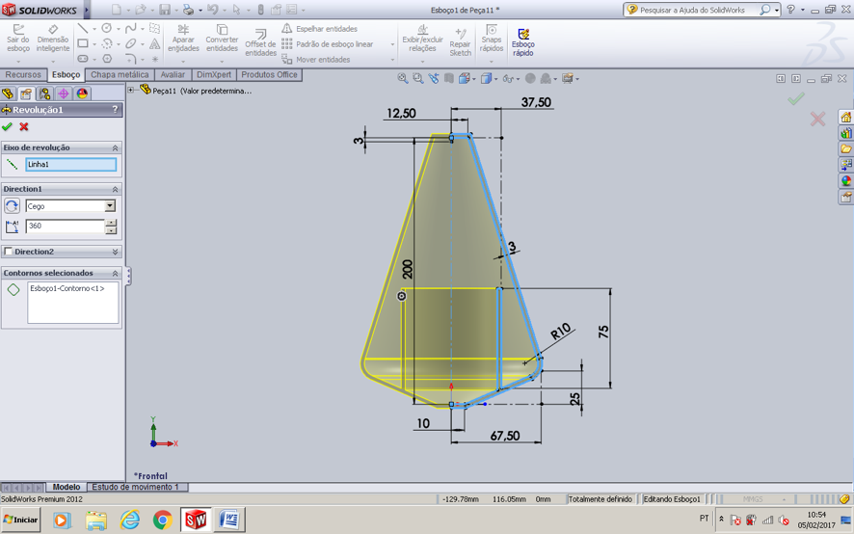Open File Explorer task pane
Screen dimensions: 854x534
846,149
